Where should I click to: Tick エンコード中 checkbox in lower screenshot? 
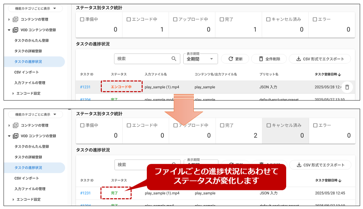click(129, 125)
